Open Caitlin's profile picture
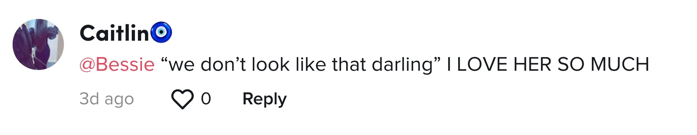 click(x=38, y=45)
